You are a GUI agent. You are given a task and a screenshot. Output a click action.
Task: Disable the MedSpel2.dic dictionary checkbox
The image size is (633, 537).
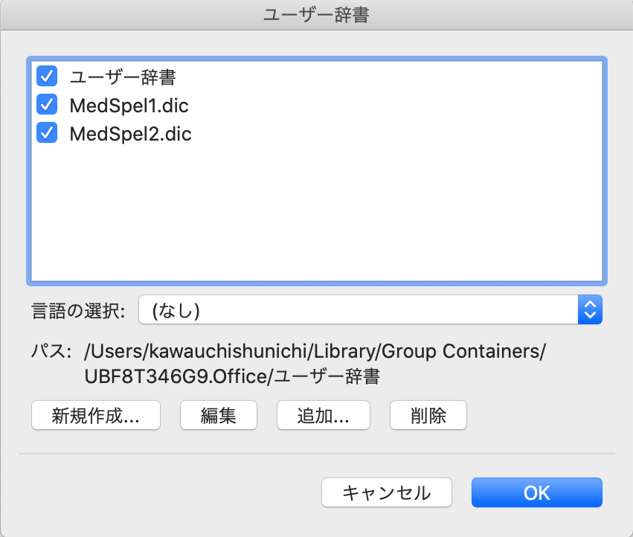(x=47, y=133)
